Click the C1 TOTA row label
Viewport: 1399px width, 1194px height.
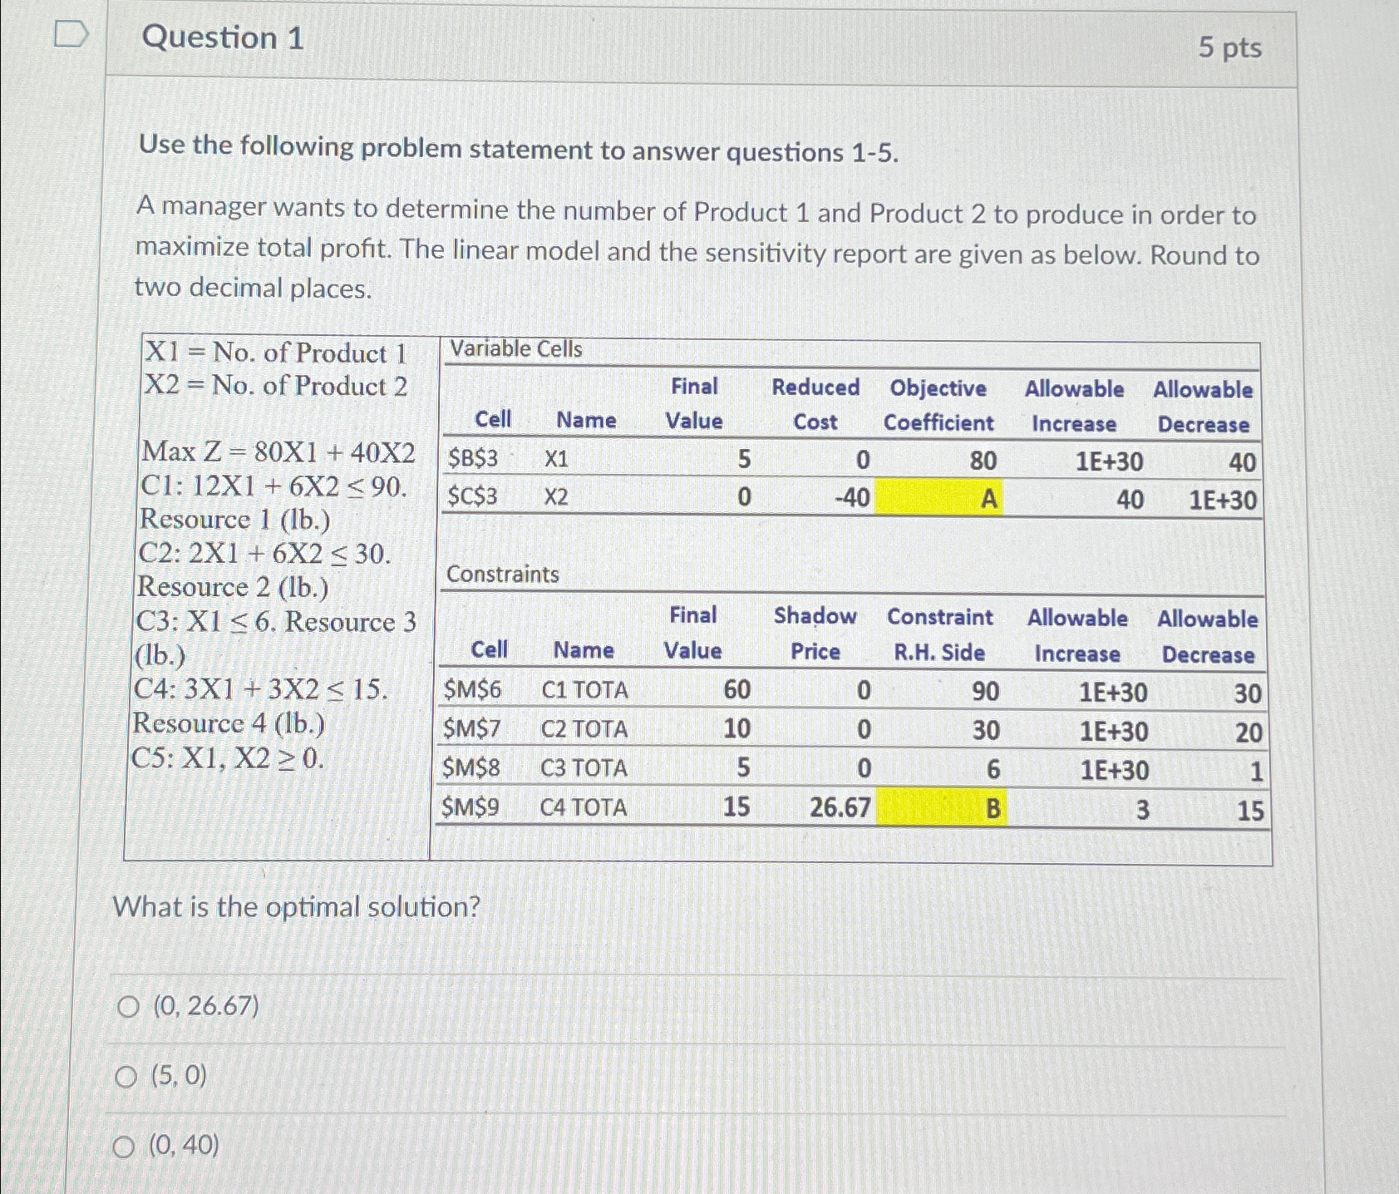(585, 690)
